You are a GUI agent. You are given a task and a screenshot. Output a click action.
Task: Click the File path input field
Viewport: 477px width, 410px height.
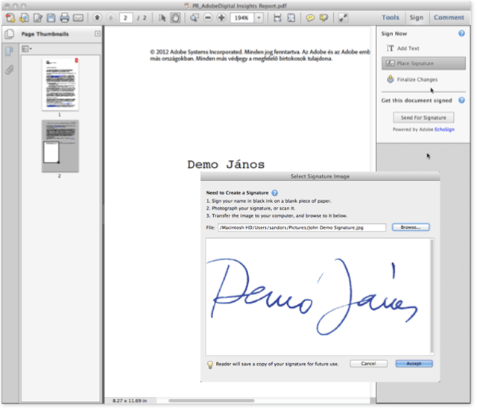pos(302,227)
